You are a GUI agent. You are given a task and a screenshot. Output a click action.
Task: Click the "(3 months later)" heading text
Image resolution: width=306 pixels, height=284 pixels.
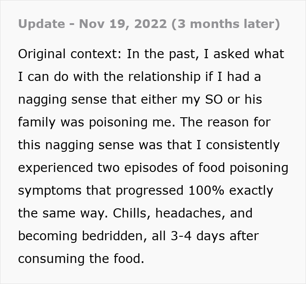coord(226,23)
